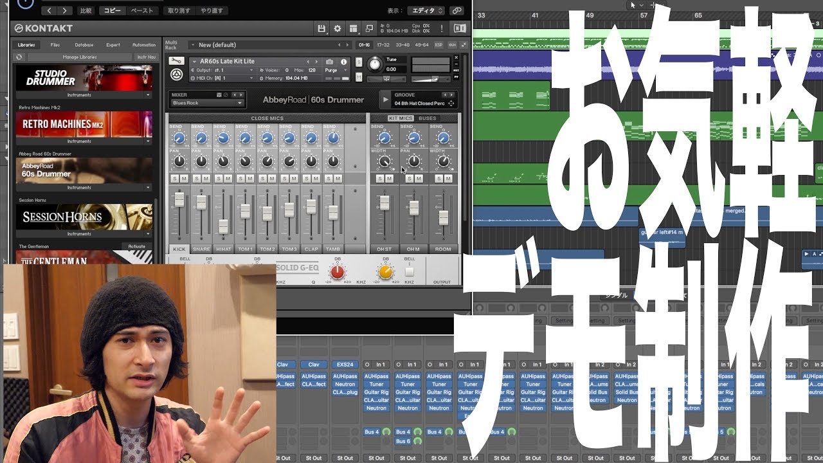Mute the SNARE channel

tap(206, 178)
